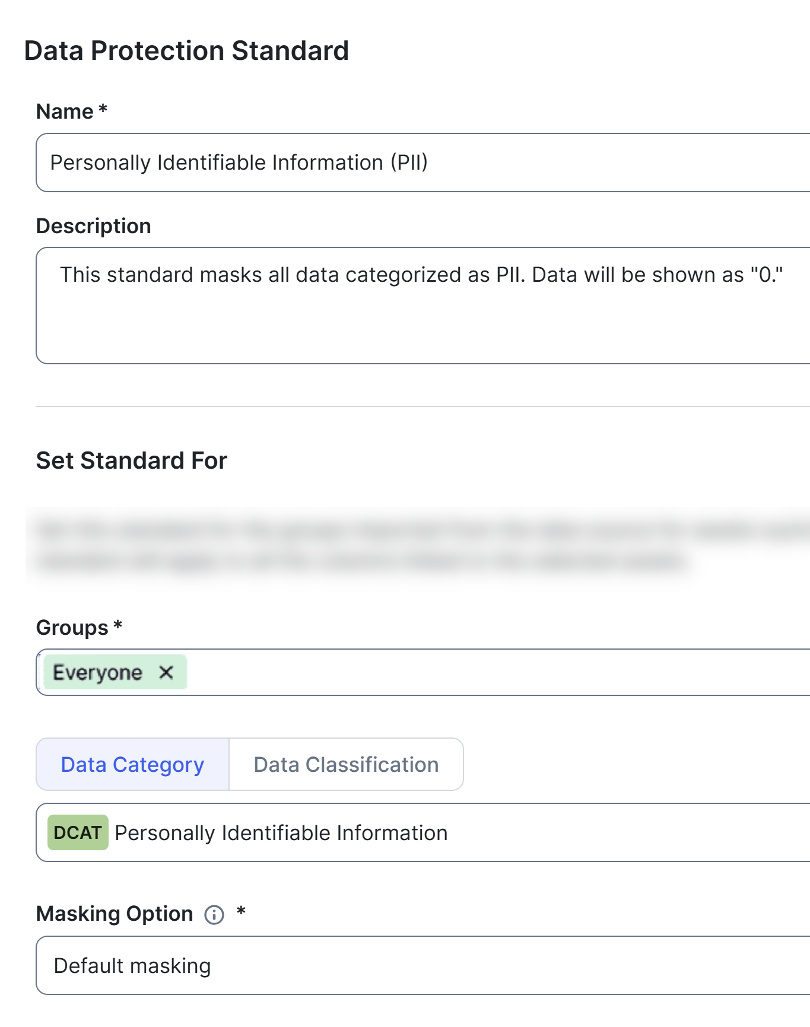This screenshot has width=810, height=1027.
Task: Click the Data Protection Standard heading
Action: point(185,50)
